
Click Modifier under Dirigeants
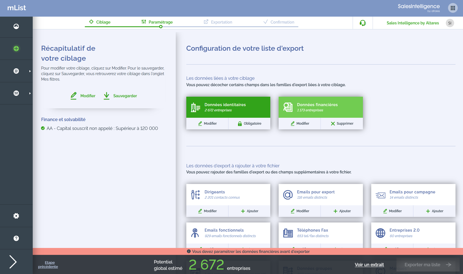click(x=207, y=211)
